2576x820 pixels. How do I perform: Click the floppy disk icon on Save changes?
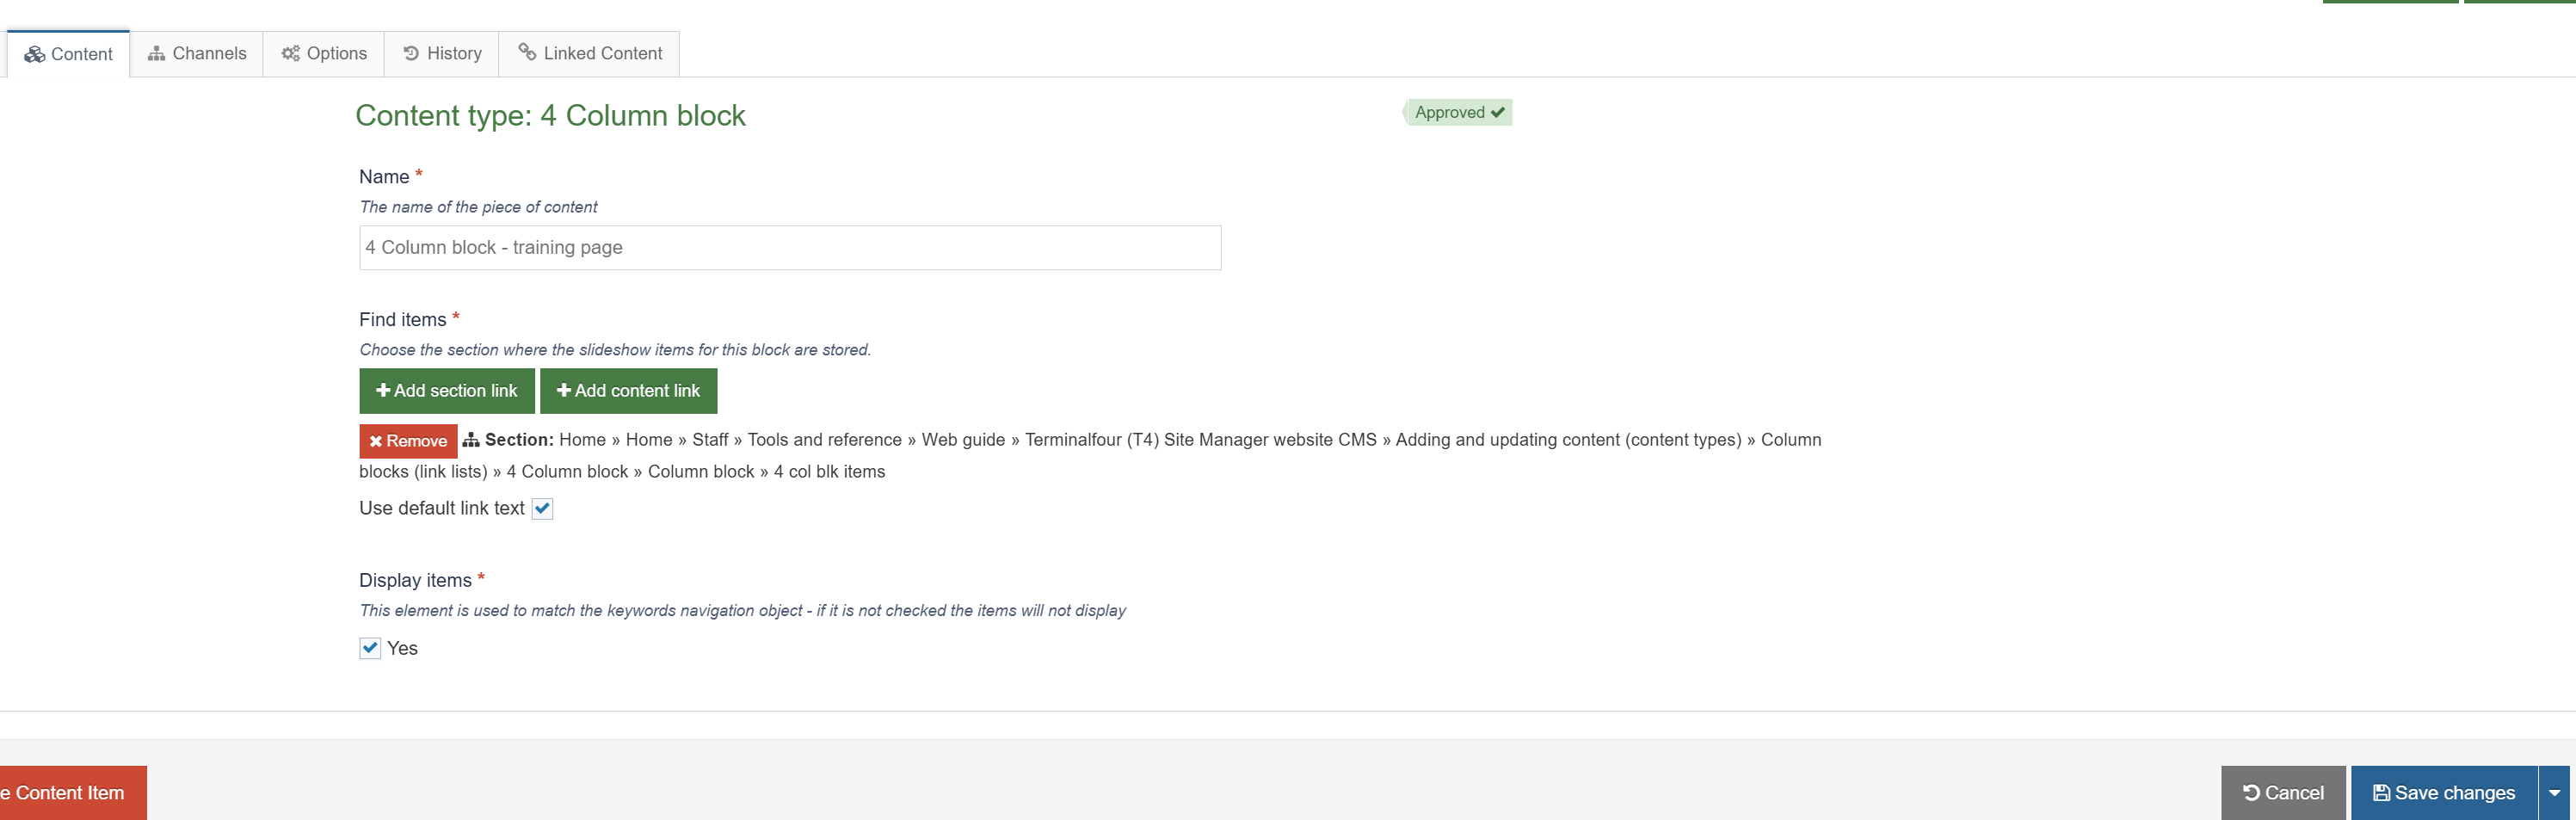coord(2381,793)
